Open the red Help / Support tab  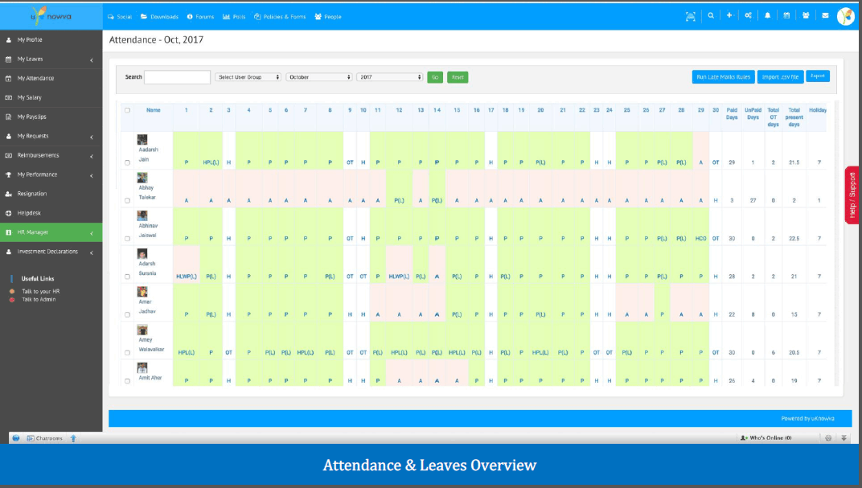pyautogui.click(x=852, y=195)
